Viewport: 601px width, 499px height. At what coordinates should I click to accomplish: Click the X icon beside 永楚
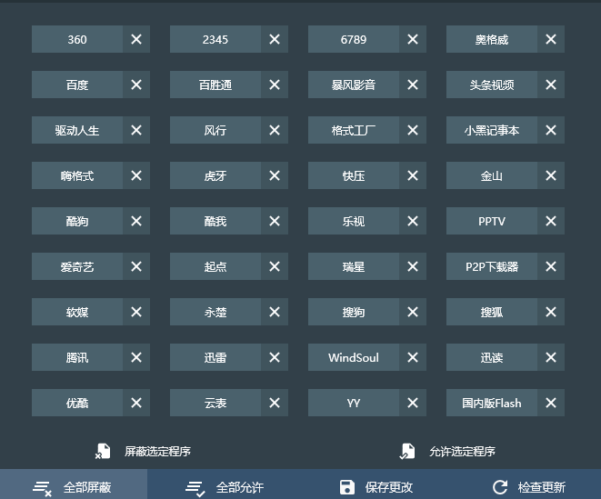pos(275,312)
